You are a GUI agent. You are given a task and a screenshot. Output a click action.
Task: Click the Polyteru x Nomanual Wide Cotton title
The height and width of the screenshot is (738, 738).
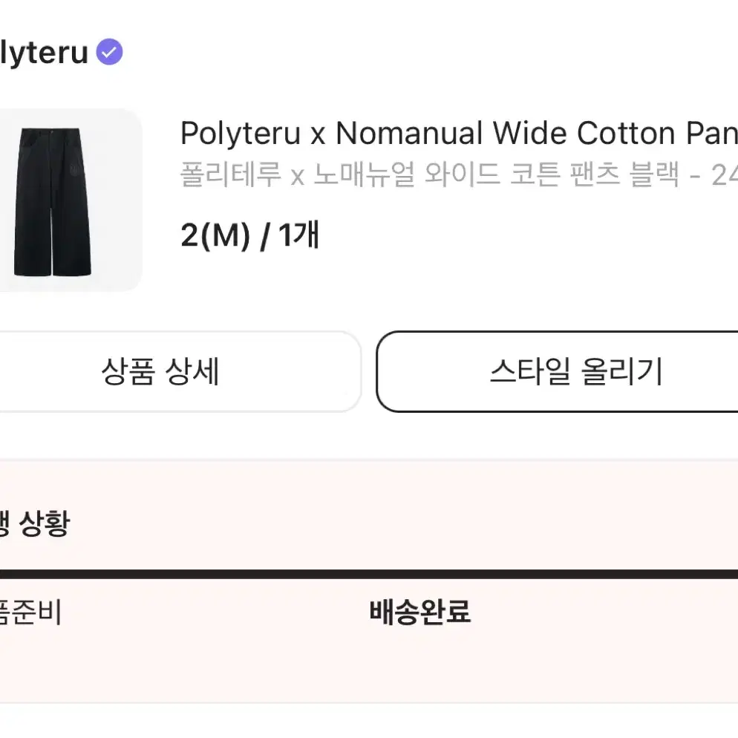pos(459,133)
